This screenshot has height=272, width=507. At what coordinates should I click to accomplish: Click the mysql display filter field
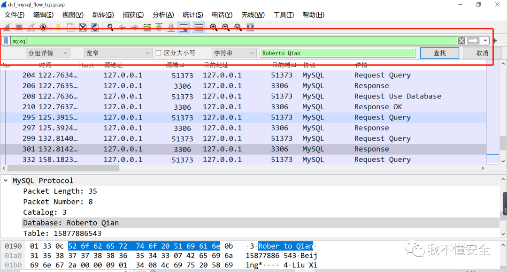(233, 41)
